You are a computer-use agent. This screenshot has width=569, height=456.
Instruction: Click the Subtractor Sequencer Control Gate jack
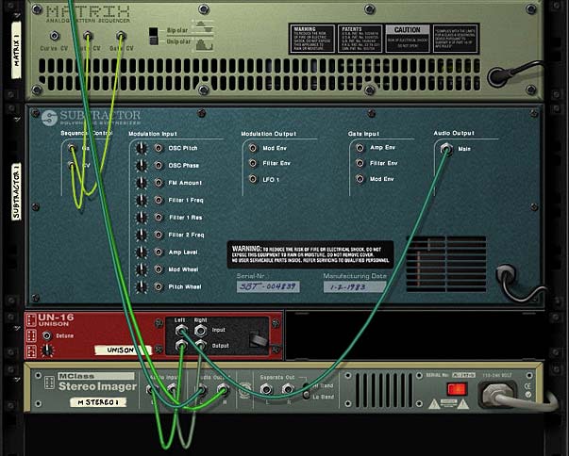[x=73, y=148]
